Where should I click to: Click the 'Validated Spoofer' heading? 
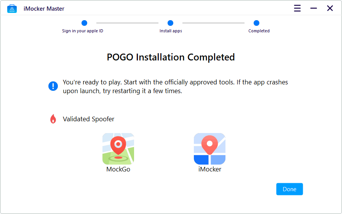(x=88, y=119)
